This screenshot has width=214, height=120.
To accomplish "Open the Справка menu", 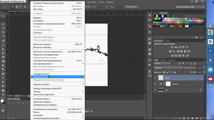I will coord(110,2).
